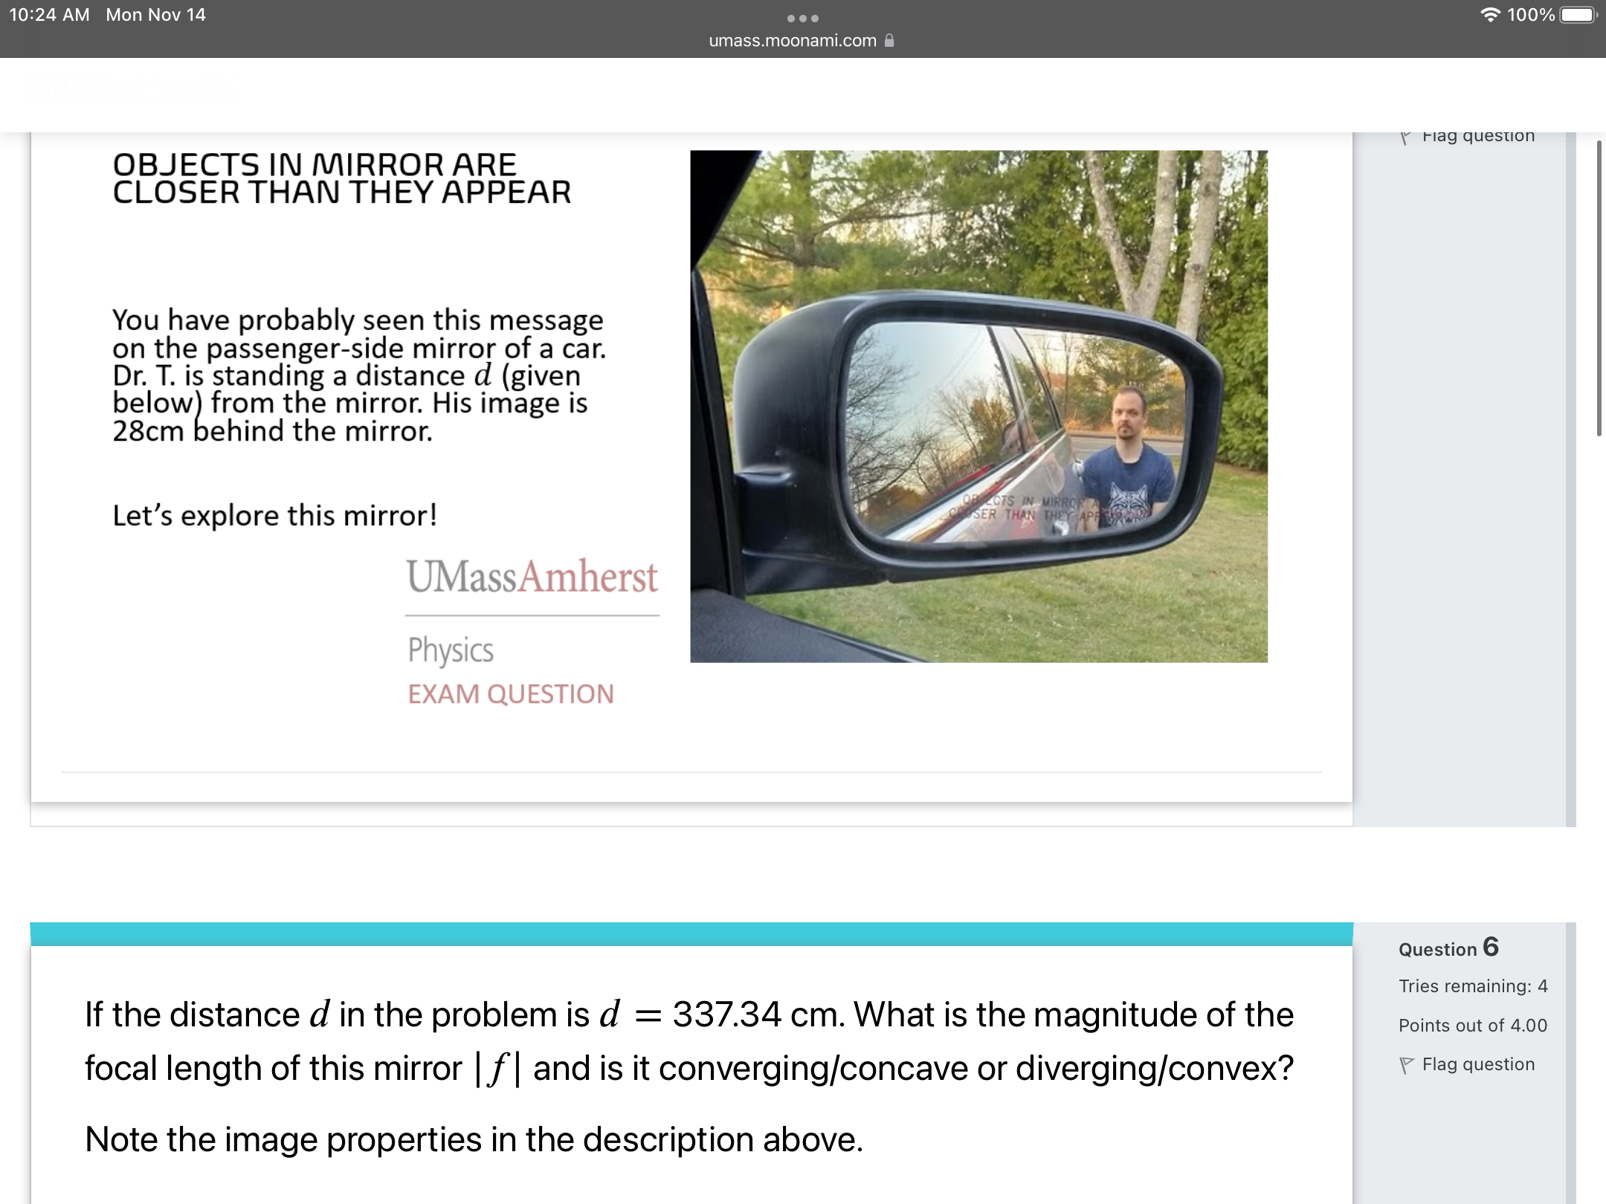The width and height of the screenshot is (1606, 1204).
Task: Click the Question 6 heading label
Action: pyautogui.click(x=1448, y=948)
